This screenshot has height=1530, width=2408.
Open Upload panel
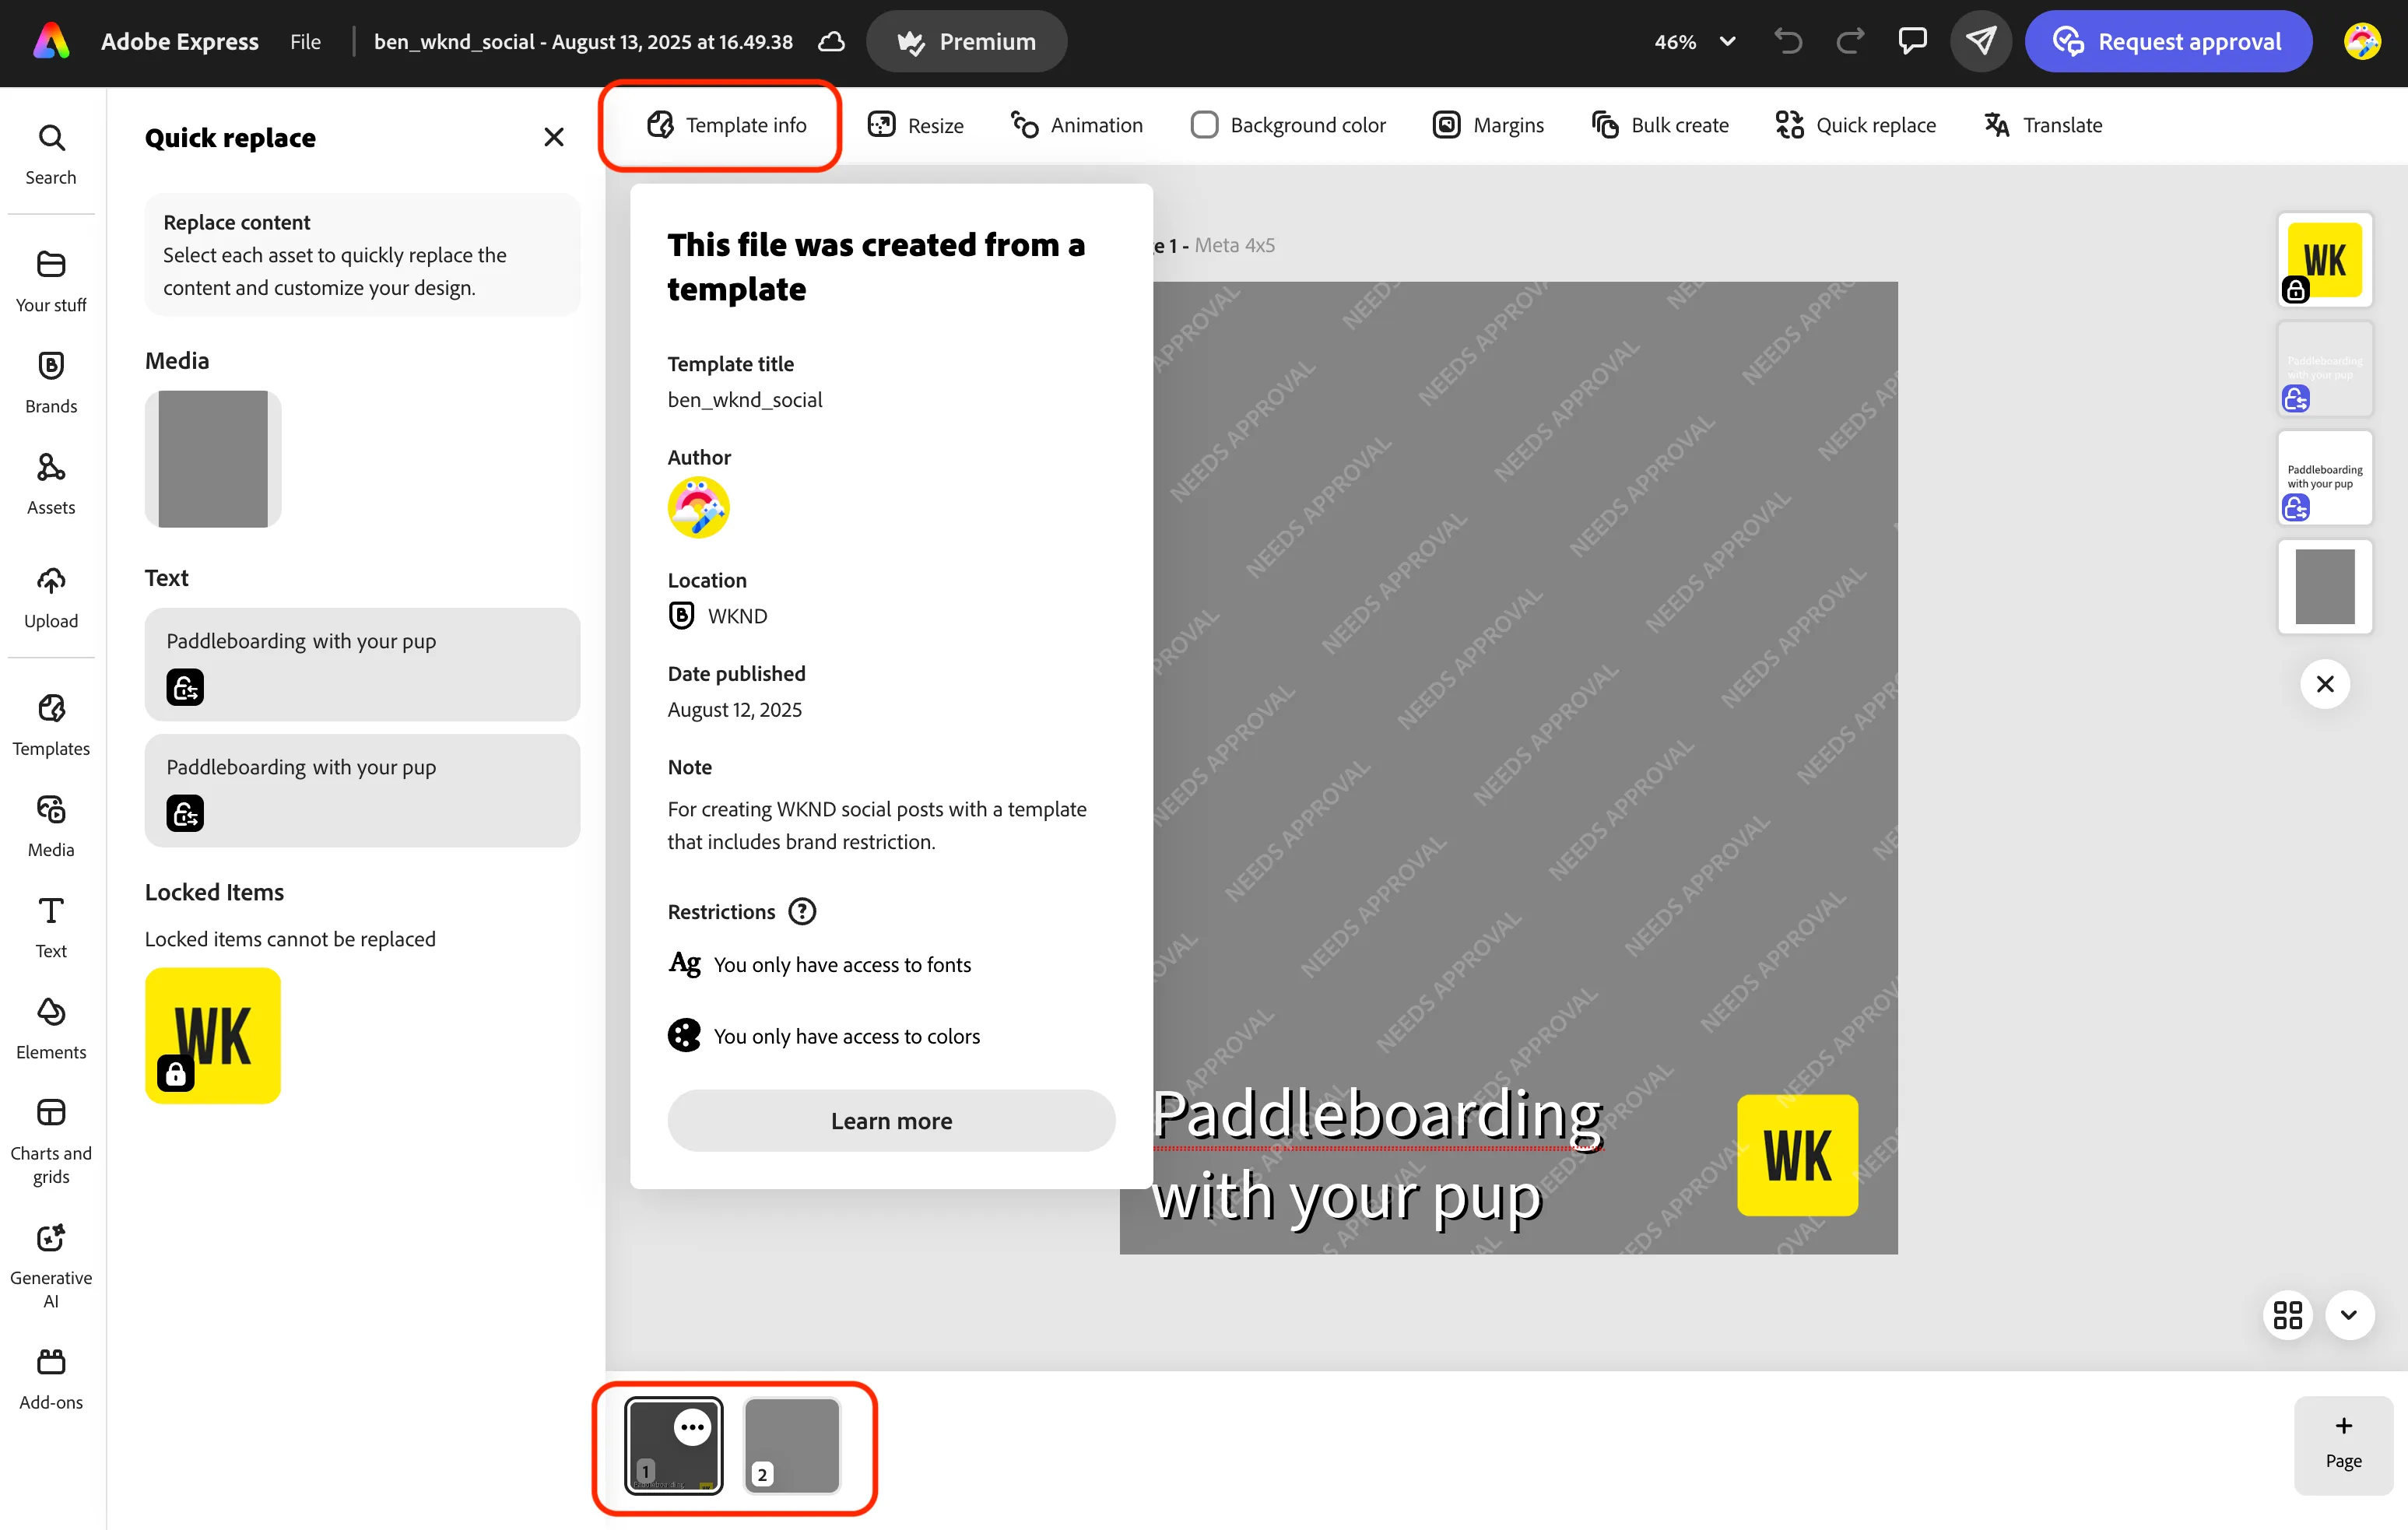[51, 597]
